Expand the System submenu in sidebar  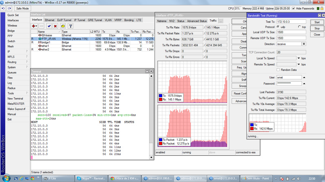(27, 67)
